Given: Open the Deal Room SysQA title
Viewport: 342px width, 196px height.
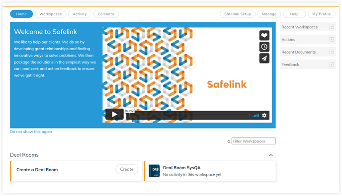Looking at the screenshot, I should [182, 168].
